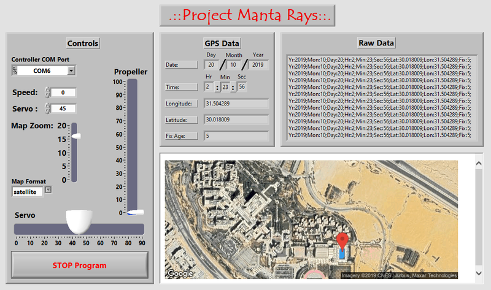Image resolution: width=491 pixels, height=290 pixels.
Task: Click the Map Zoom slider handle
Action: coord(76,136)
